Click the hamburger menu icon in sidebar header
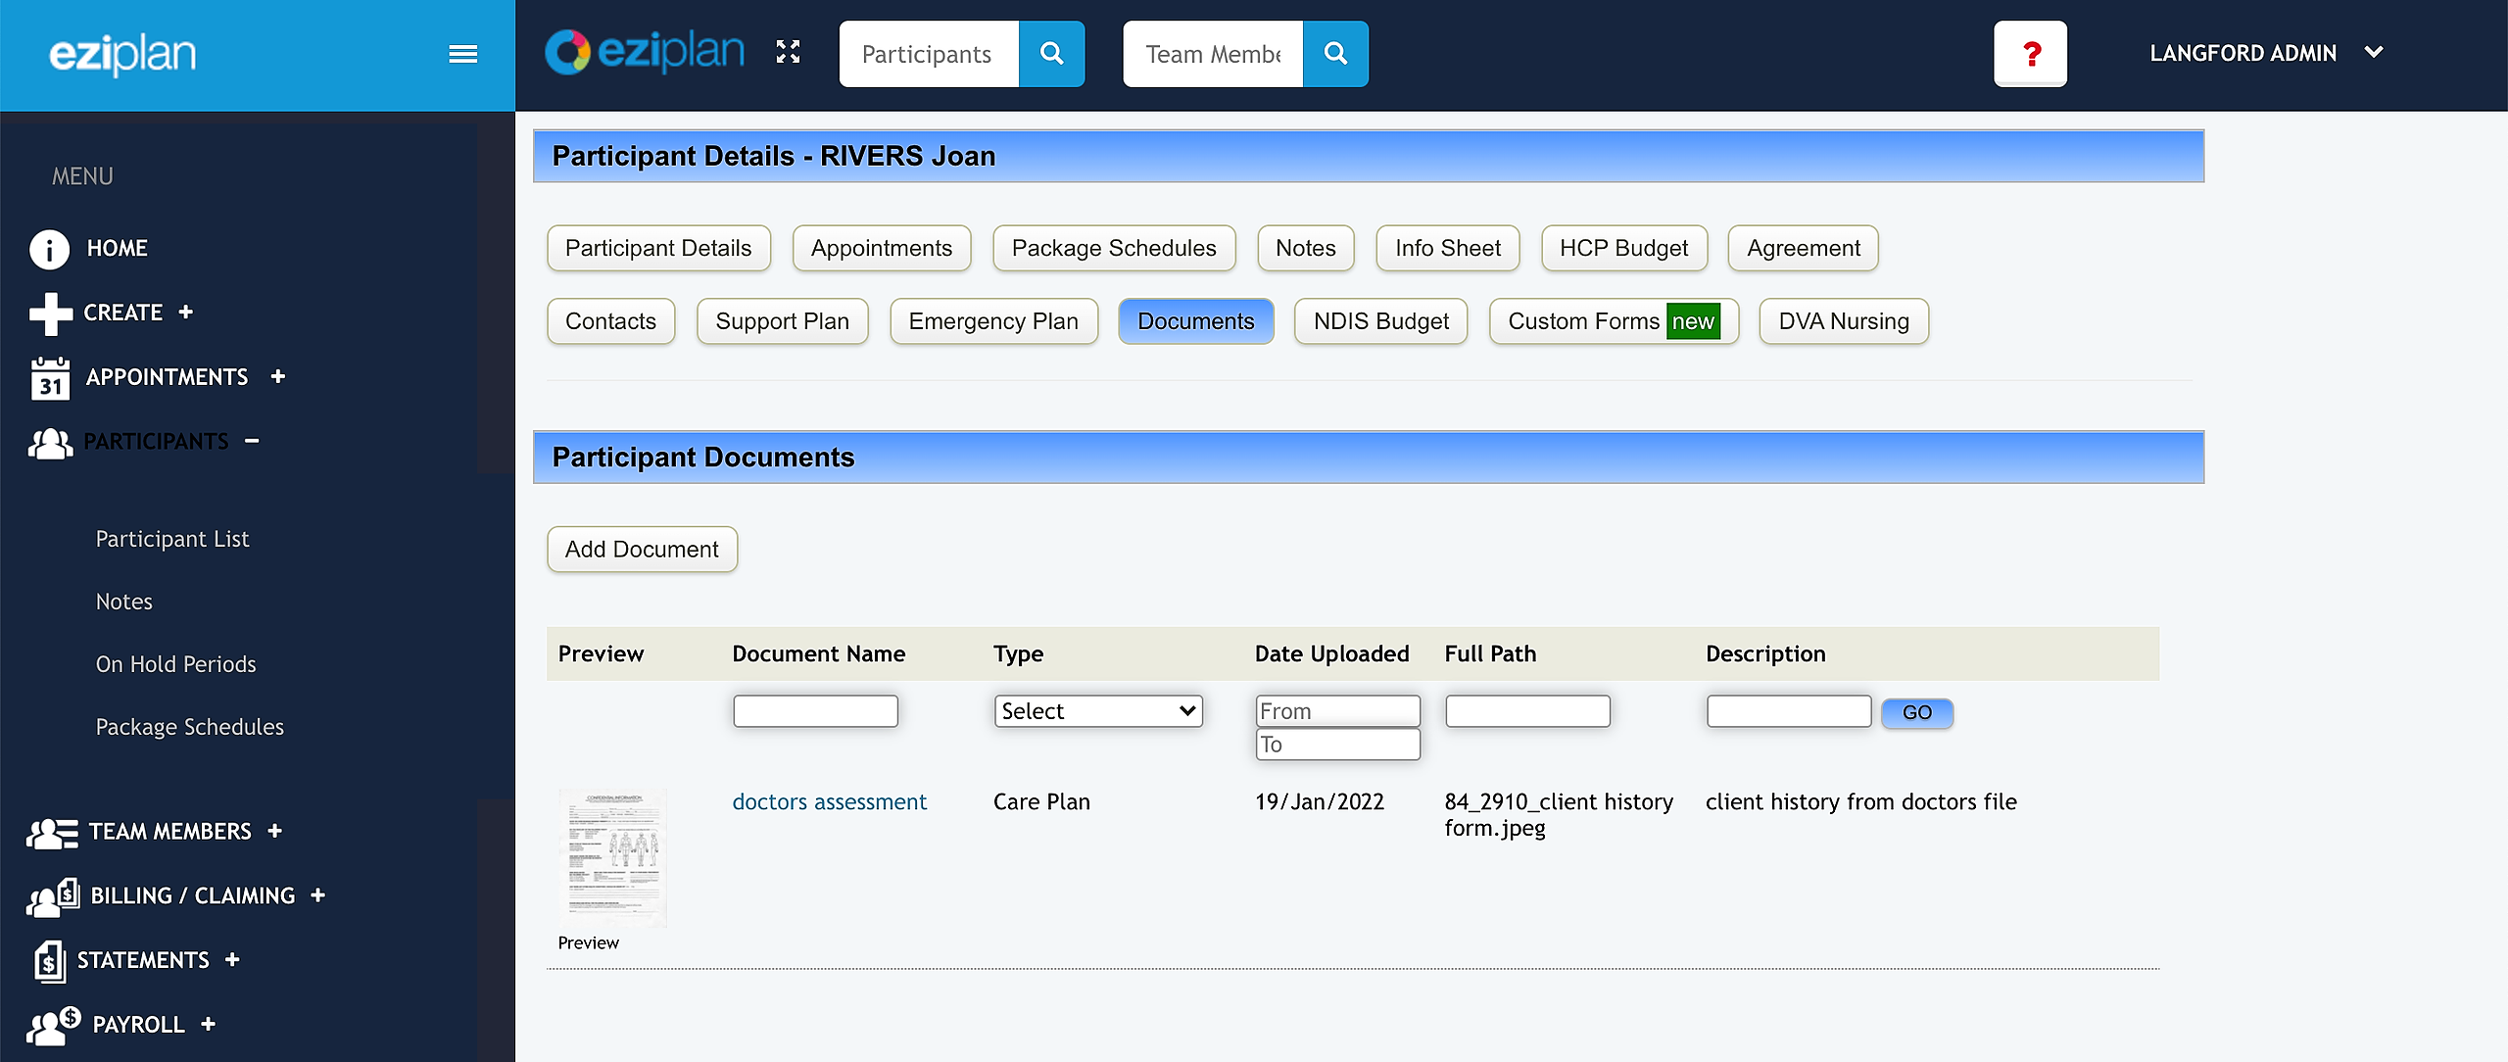Screen dimensions: 2508x1062 pos(462,54)
